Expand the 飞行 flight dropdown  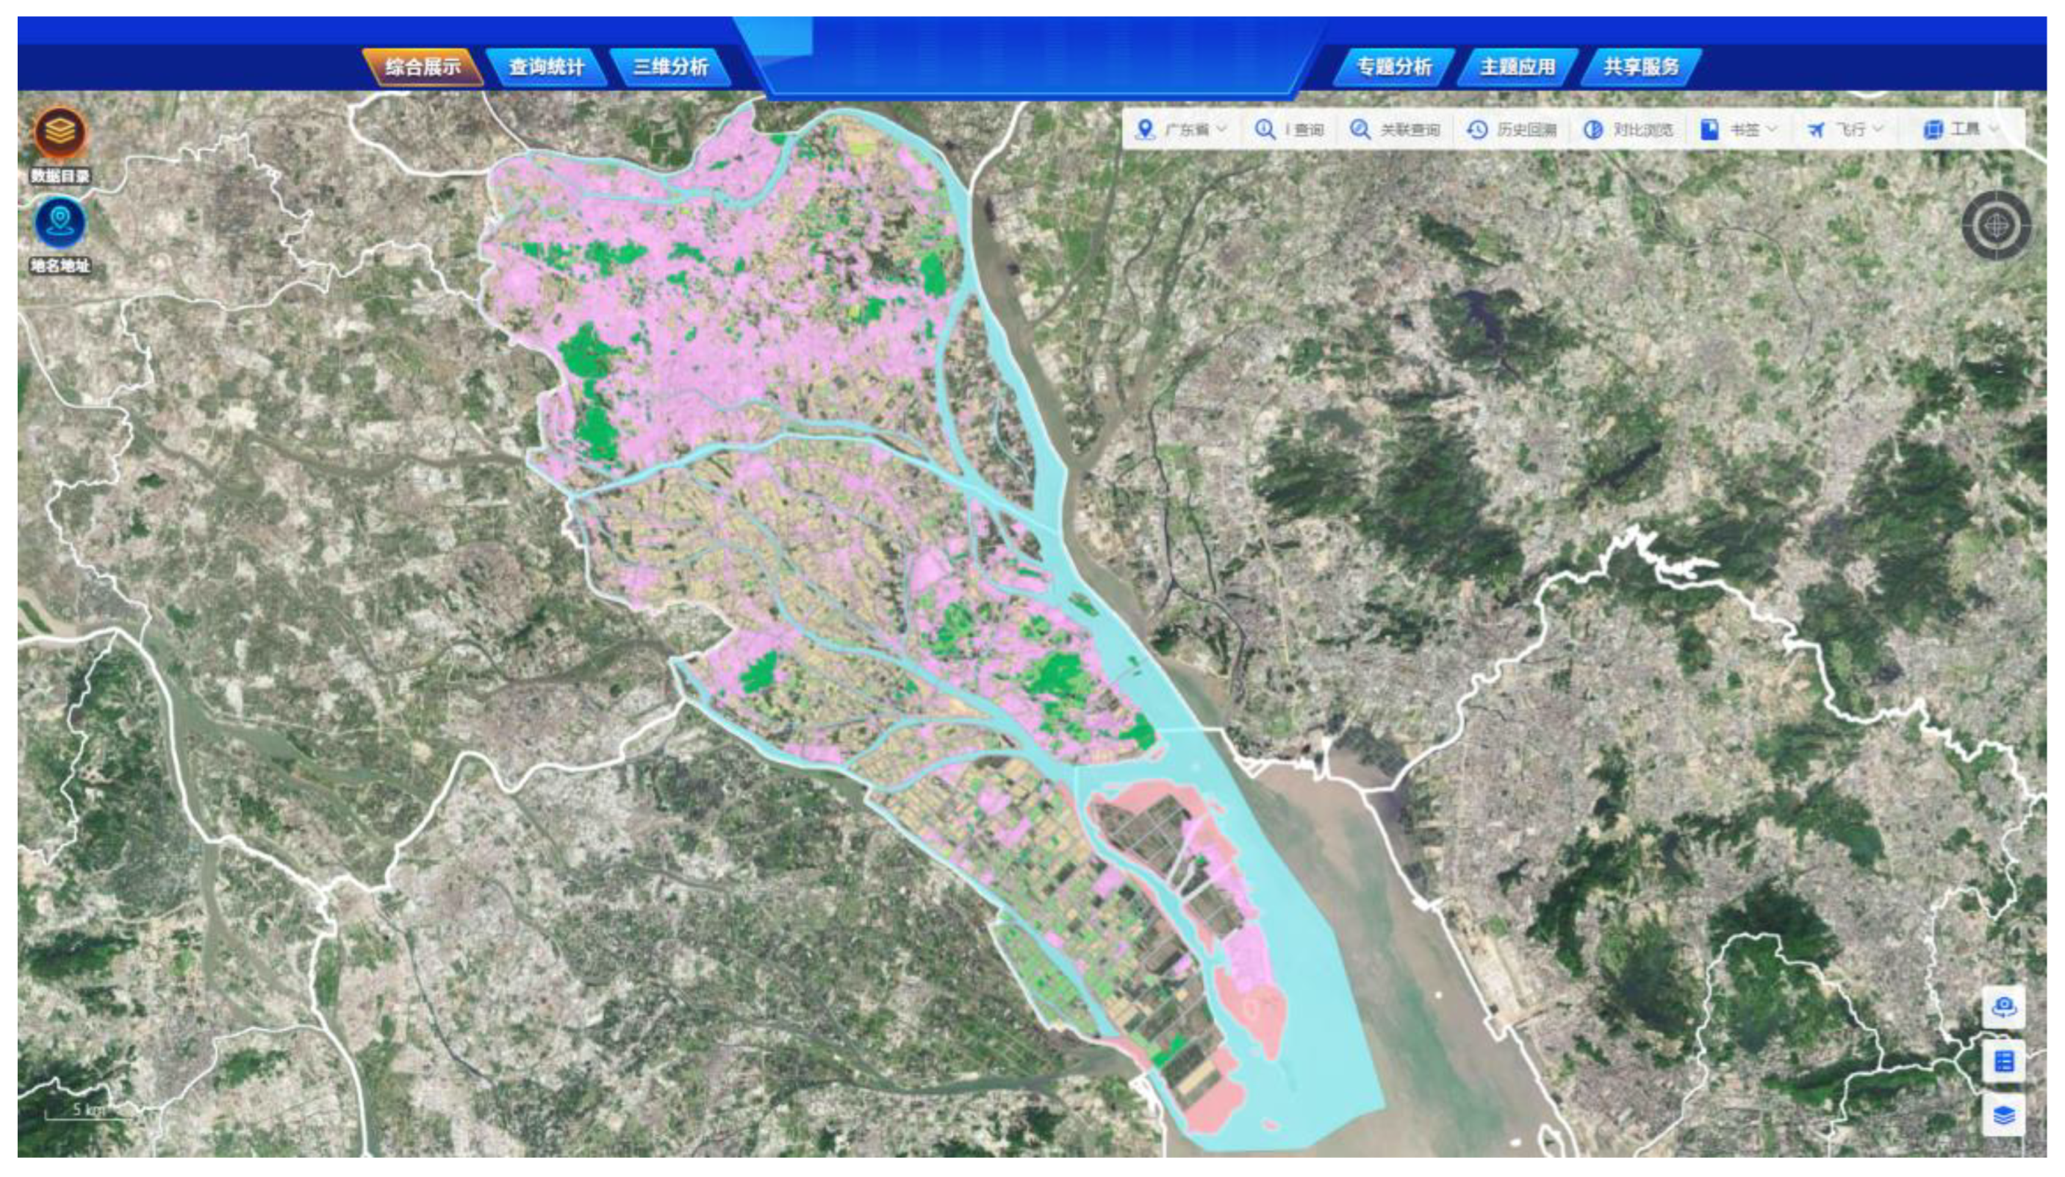1846,129
